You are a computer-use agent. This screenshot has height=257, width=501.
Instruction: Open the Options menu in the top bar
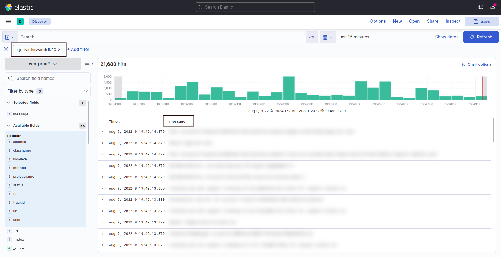pos(378,21)
